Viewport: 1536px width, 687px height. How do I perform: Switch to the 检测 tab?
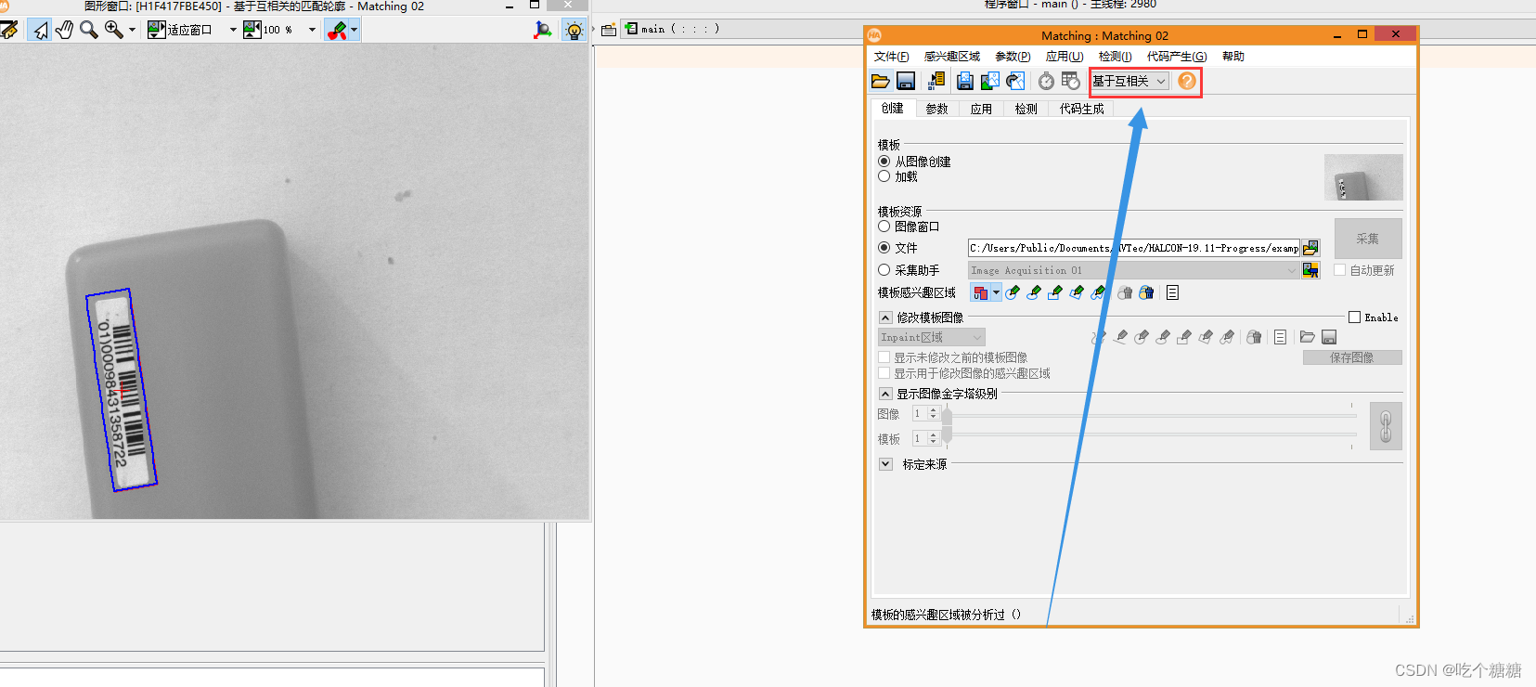click(x=1026, y=109)
